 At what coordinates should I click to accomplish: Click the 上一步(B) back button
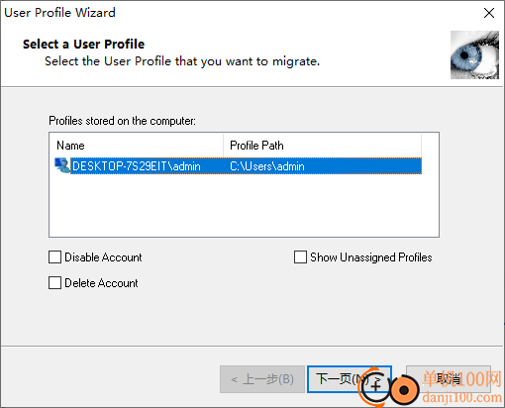point(262,379)
